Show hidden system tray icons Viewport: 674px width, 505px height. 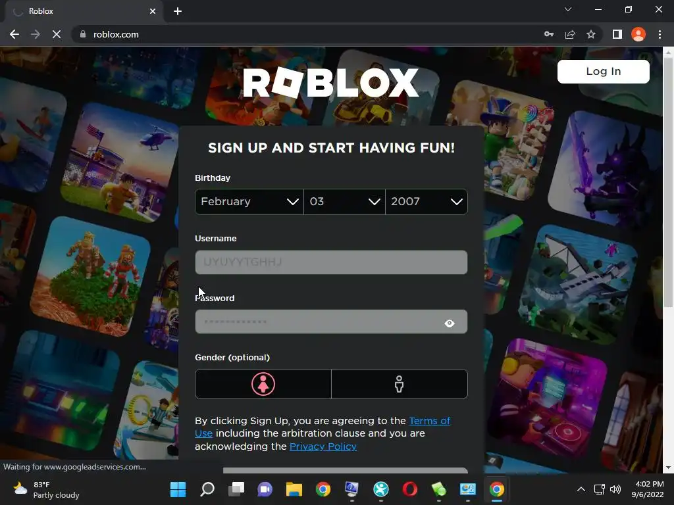581,489
